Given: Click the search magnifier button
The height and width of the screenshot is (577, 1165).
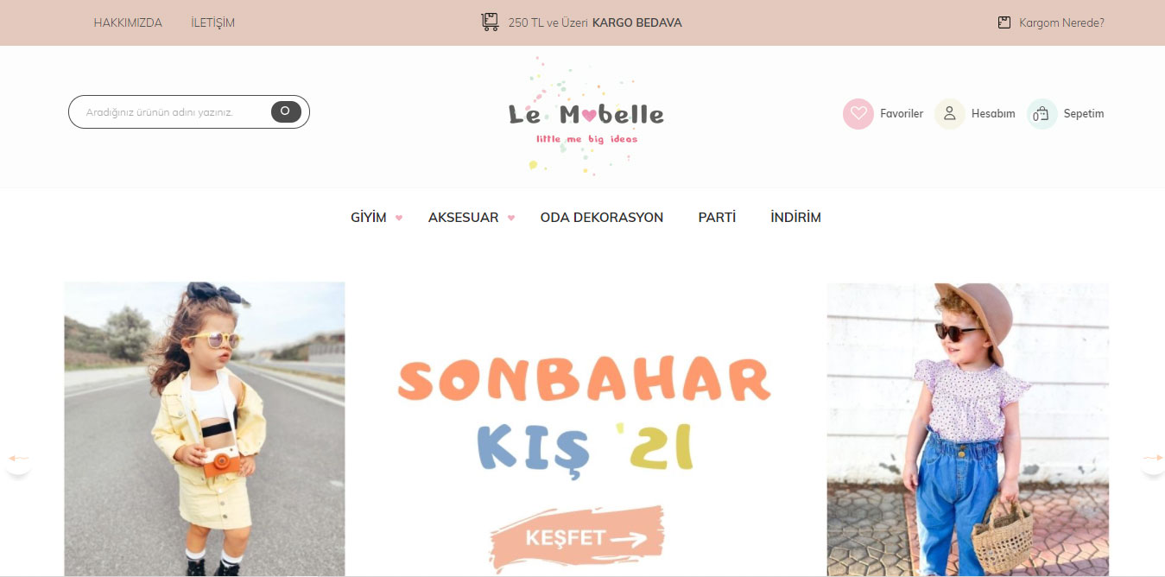Looking at the screenshot, I should coord(286,111).
